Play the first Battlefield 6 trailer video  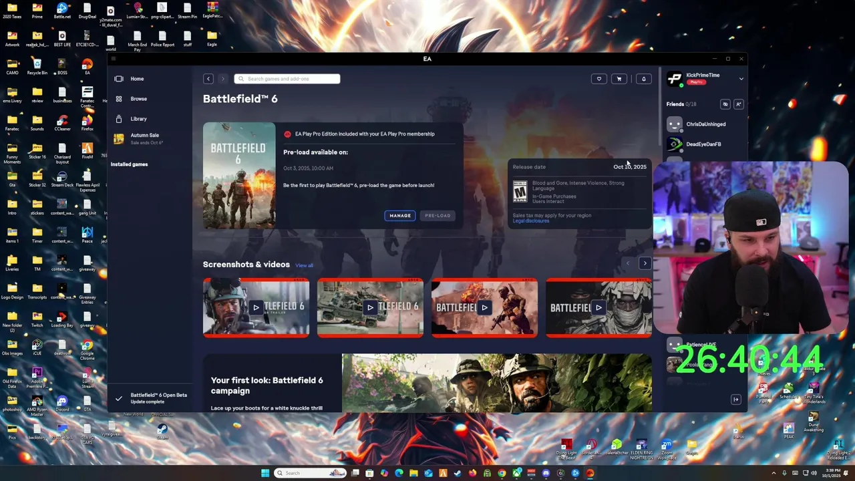(256, 307)
